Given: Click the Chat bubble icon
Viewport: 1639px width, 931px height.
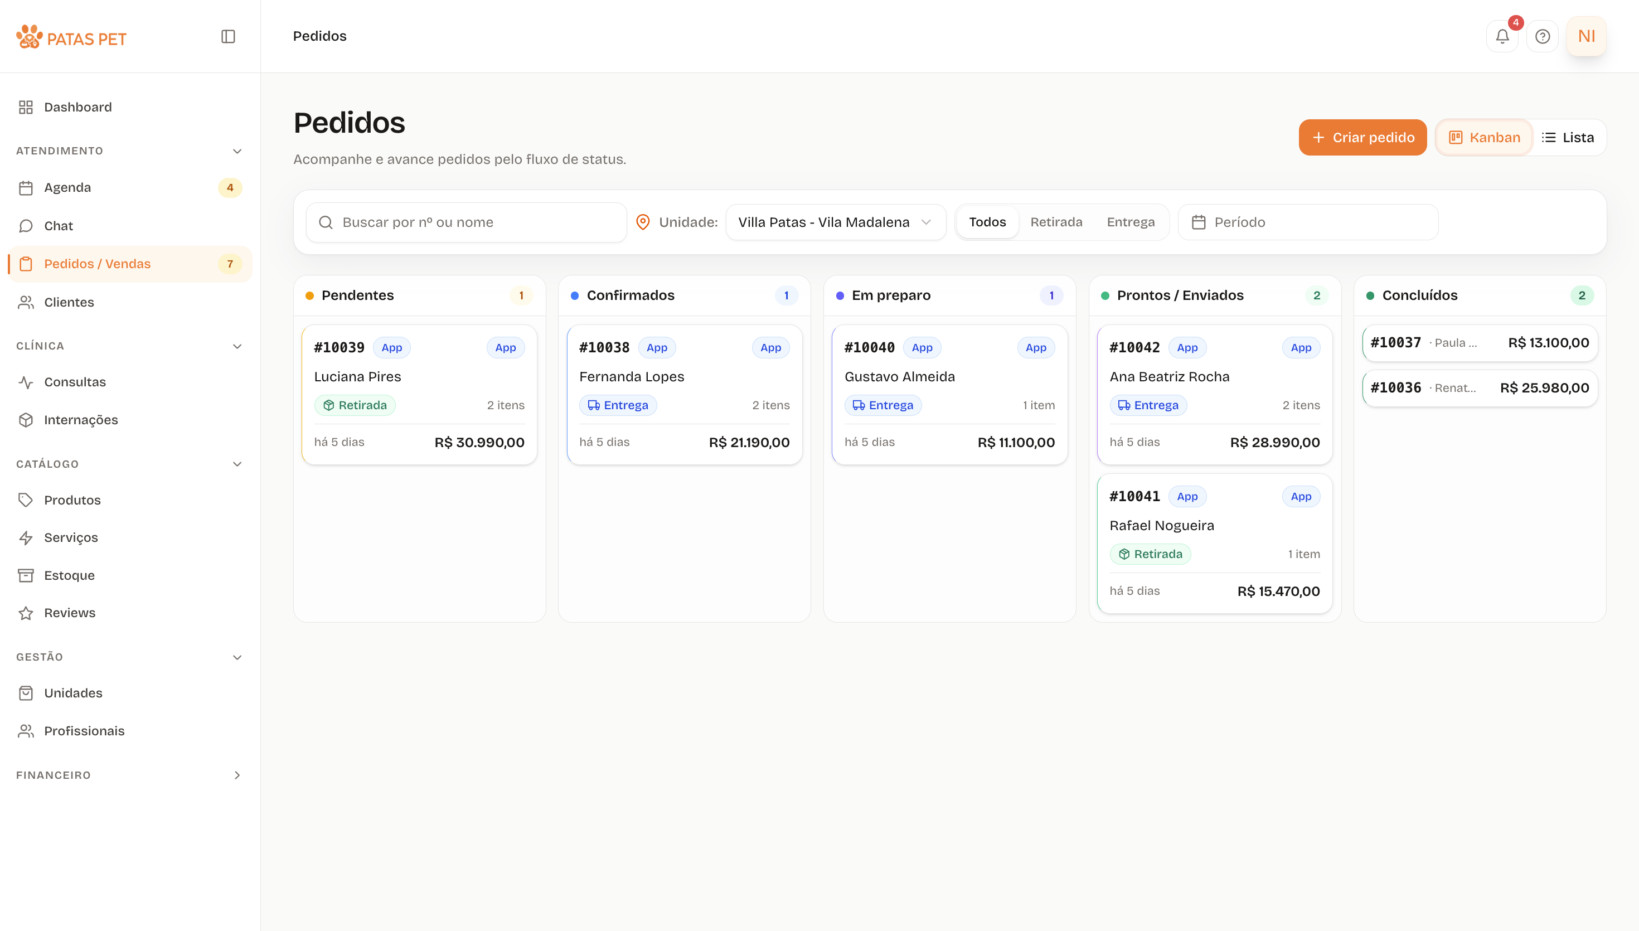Looking at the screenshot, I should (x=26, y=226).
